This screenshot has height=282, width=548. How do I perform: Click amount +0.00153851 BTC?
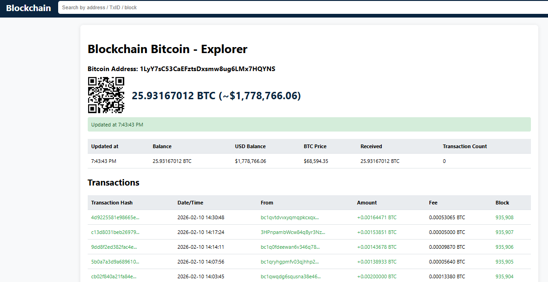[x=377, y=232]
